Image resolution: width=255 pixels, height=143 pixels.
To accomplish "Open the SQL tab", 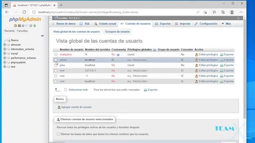I will click(85, 24).
